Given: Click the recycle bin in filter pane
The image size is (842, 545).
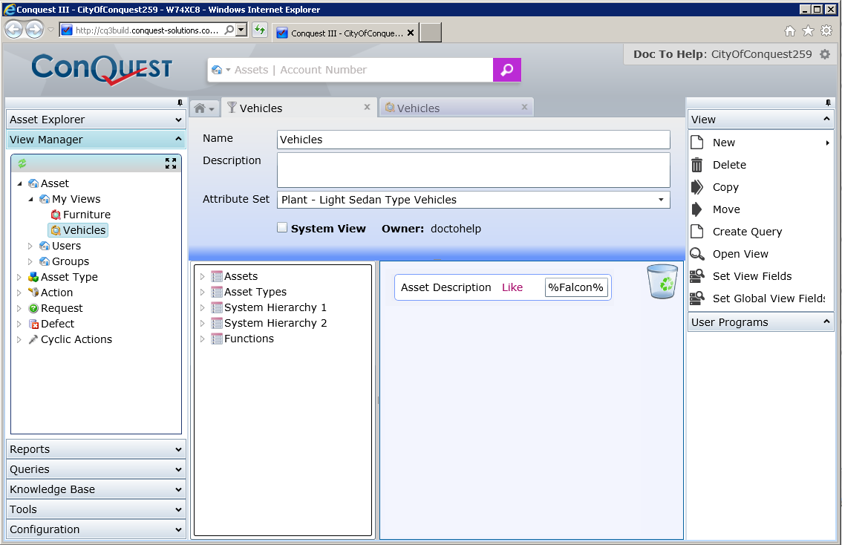Looking at the screenshot, I should pyautogui.click(x=662, y=281).
